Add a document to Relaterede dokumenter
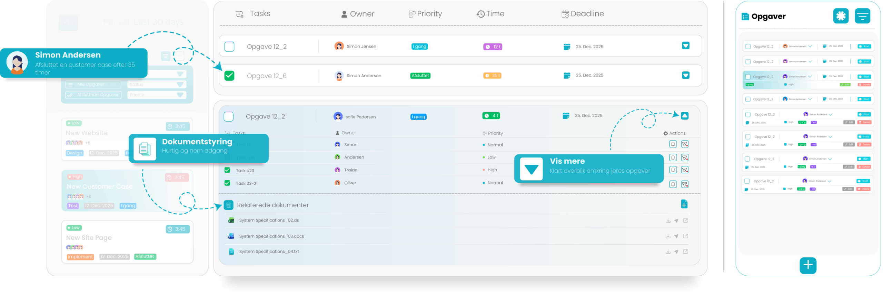 (684, 204)
